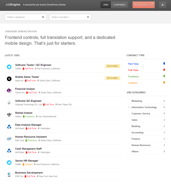Click the Post a Job button
The image size is (171, 187).
point(144,5)
